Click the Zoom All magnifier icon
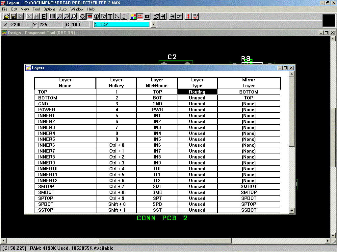337x252 pixels. (x=73, y=16)
